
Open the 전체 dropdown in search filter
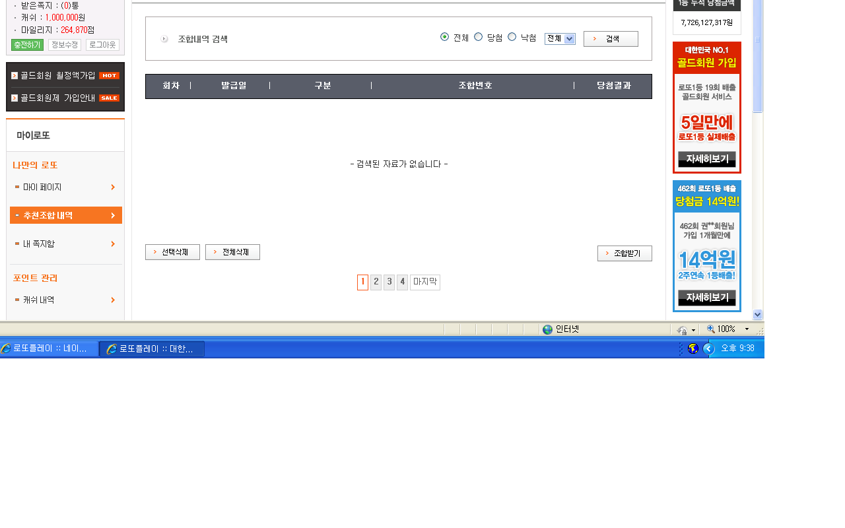point(560,39)
